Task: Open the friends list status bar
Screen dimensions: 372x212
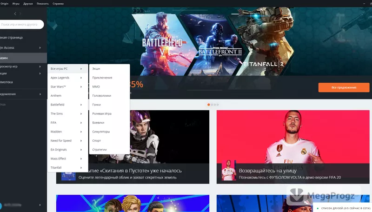Action: 343,208
